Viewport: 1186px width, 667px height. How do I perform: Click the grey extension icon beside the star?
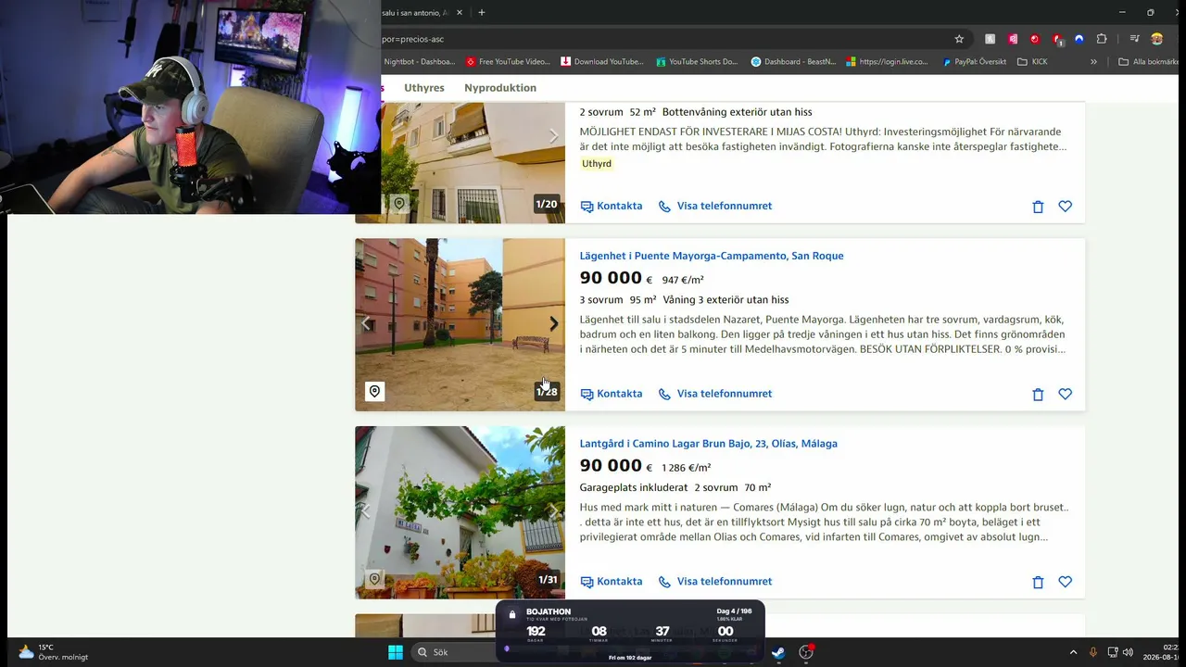pos(990,39)
